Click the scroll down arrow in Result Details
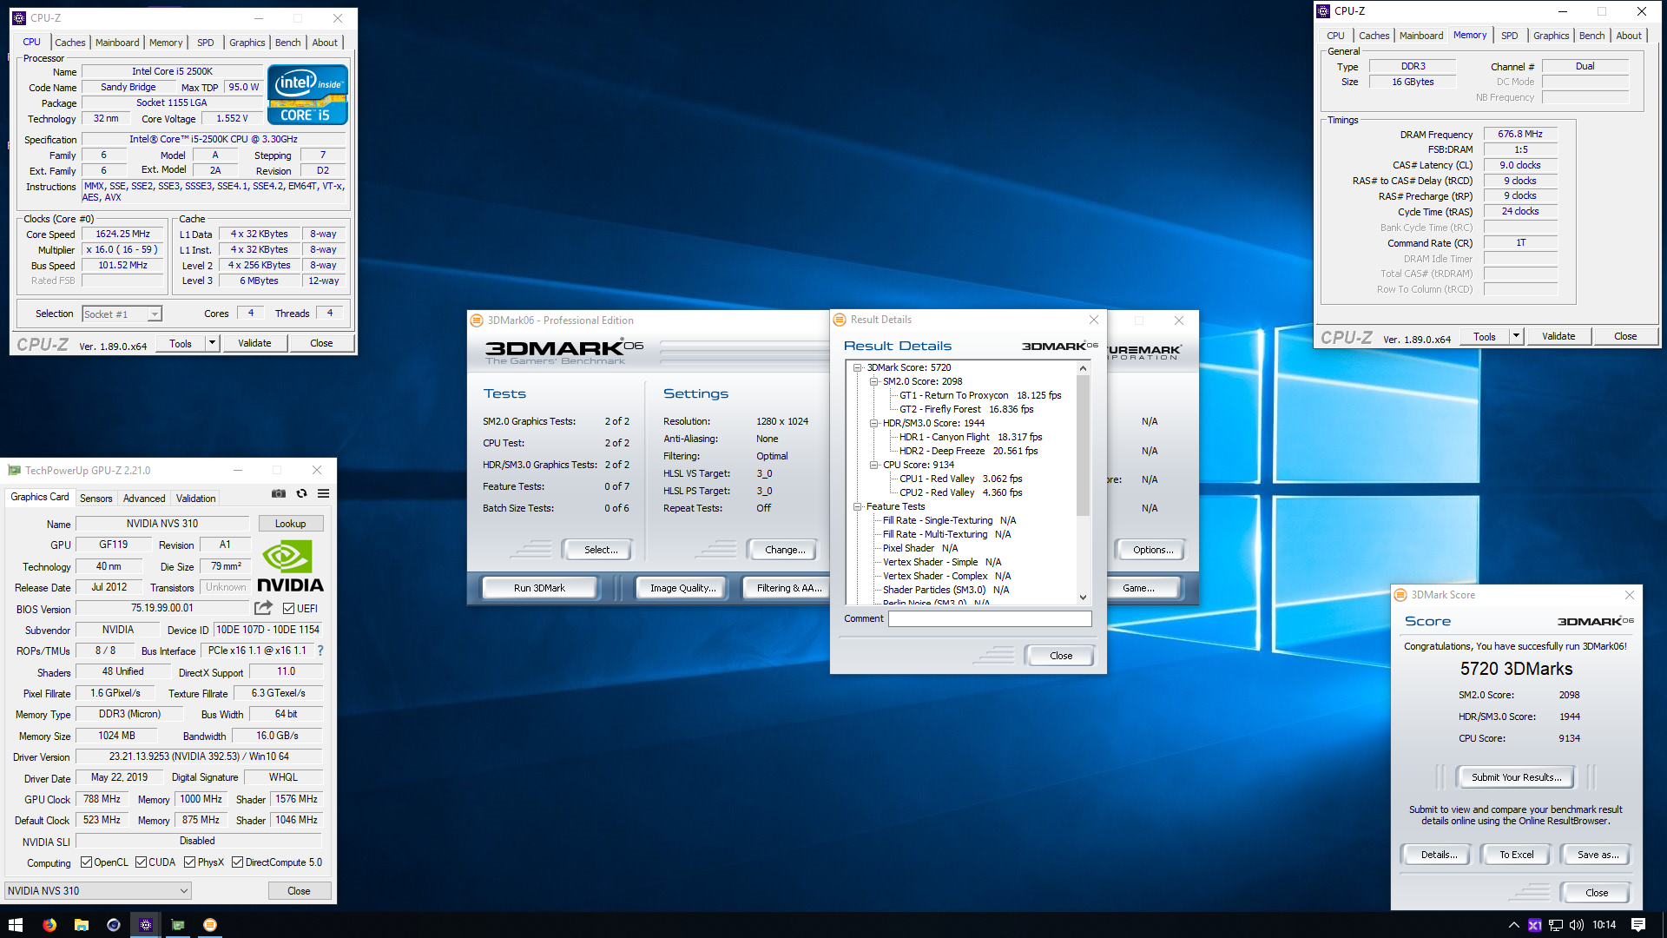The width and height of the screenshot is (1667, 938). coord(1083,598)
